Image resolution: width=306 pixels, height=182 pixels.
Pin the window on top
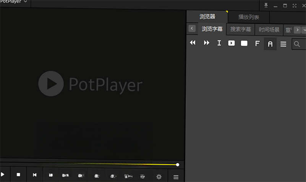pos(266,5)
